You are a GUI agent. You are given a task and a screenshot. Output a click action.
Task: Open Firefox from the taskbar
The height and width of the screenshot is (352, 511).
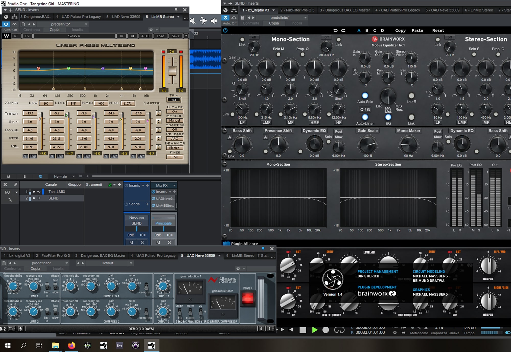(72, 346)
